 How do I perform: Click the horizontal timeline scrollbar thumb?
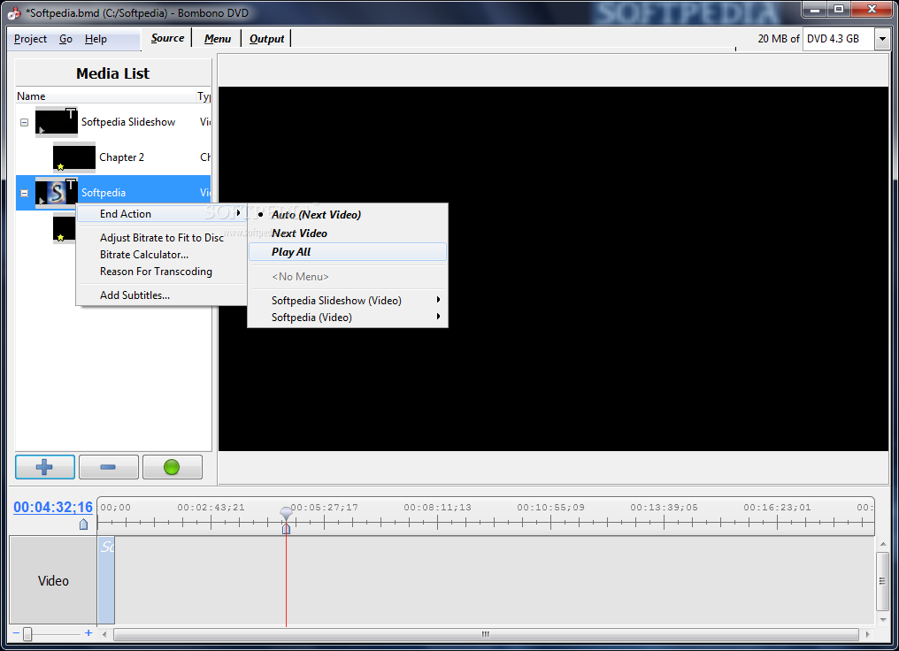tap(486, 634)
